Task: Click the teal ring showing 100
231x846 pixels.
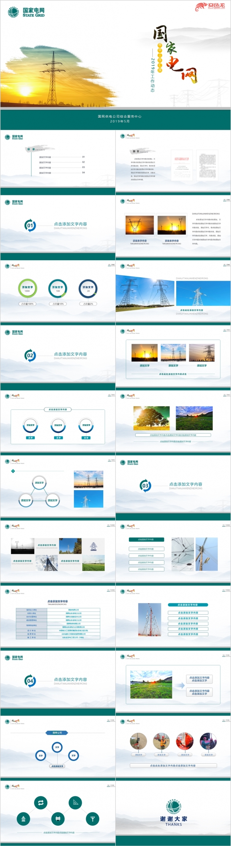Action: click(58, 288)
